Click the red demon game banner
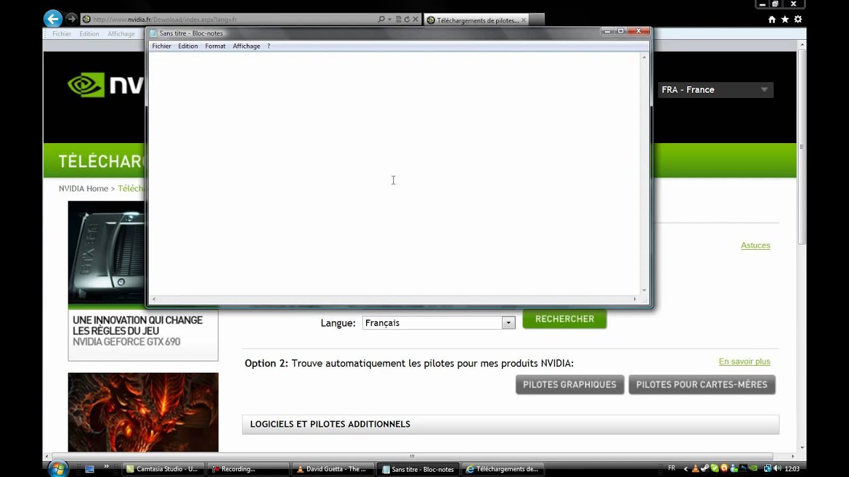 click(x=143, y=412)
